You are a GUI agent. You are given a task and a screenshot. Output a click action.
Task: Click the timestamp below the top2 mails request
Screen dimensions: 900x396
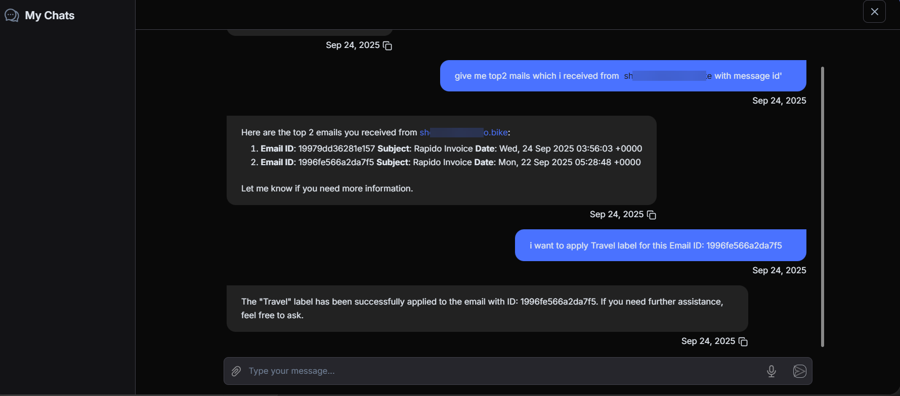779,101
